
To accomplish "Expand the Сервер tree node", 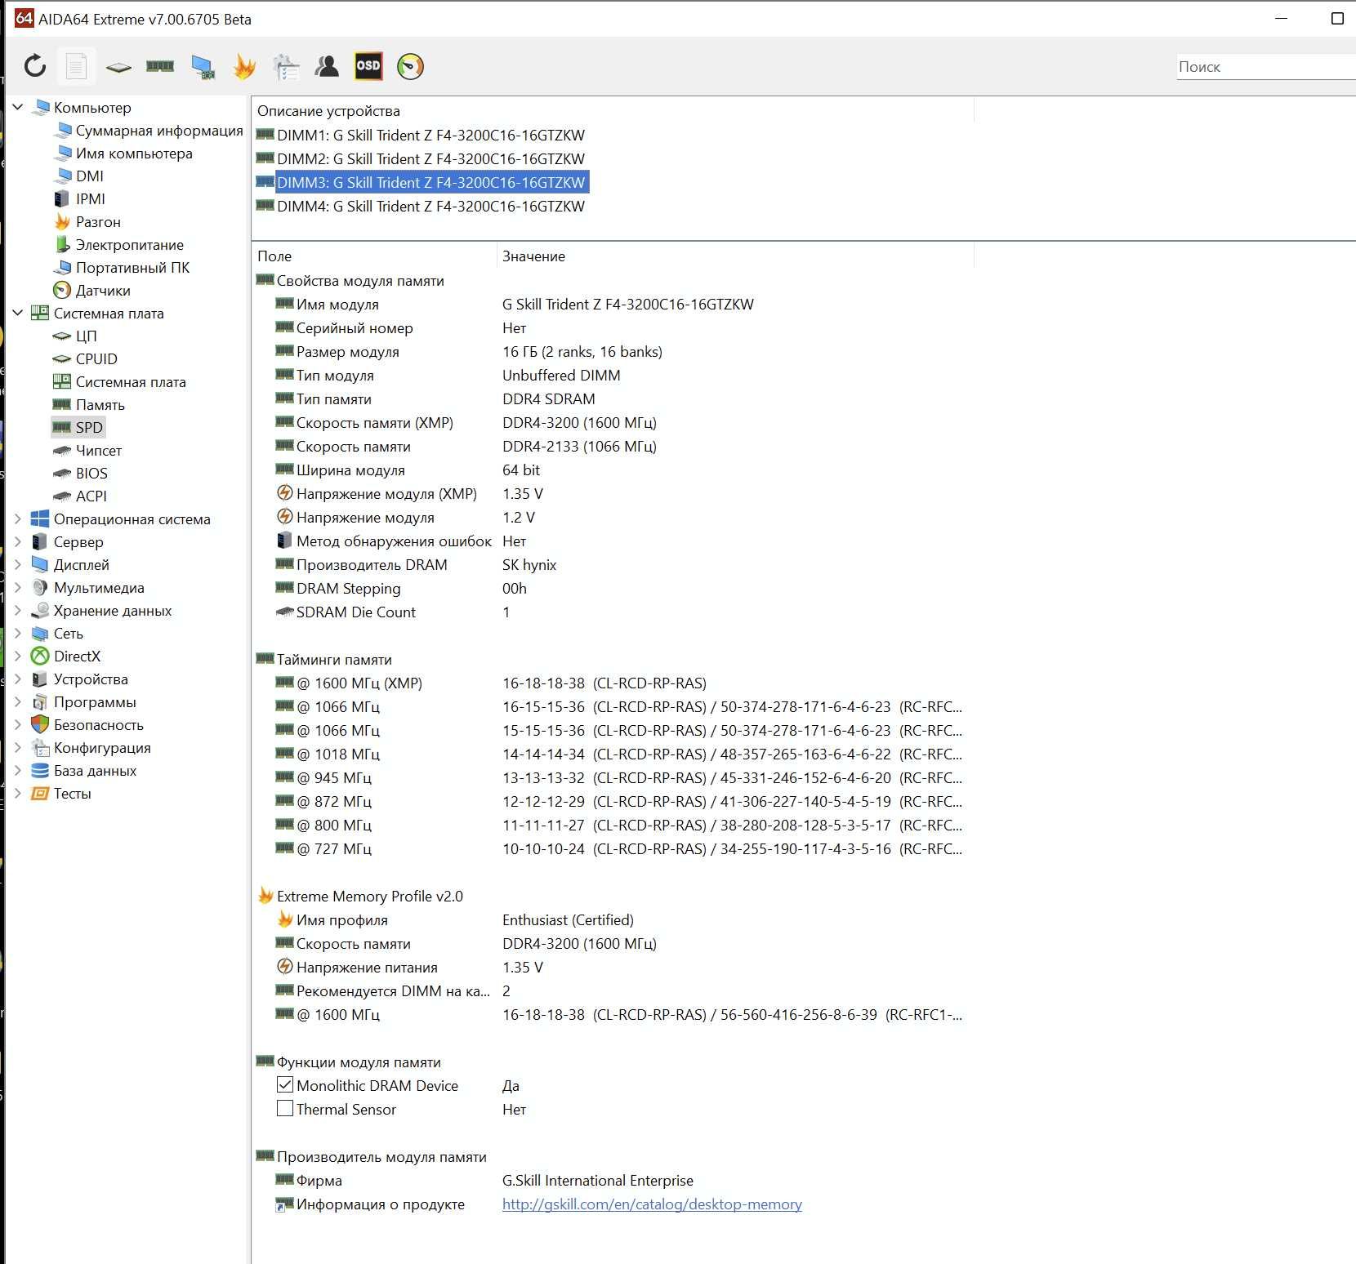I will click(18, 541).
